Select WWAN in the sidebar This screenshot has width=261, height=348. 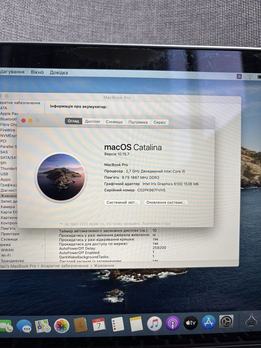(7, 250)
